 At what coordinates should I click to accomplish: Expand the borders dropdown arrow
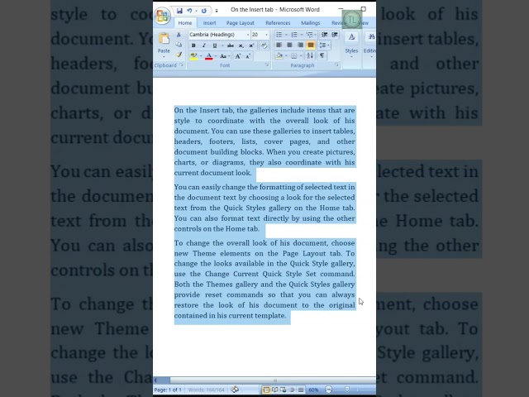[300, 56]
